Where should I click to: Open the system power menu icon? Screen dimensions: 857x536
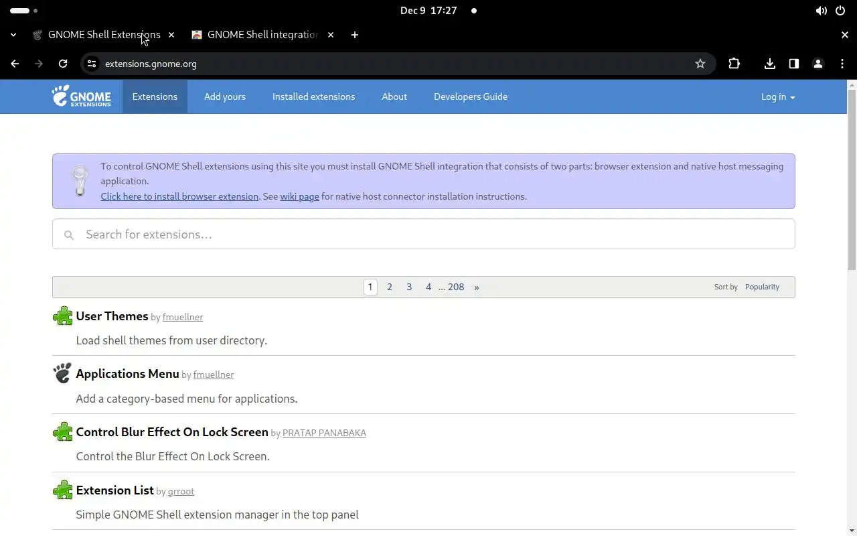click(840, 11)
